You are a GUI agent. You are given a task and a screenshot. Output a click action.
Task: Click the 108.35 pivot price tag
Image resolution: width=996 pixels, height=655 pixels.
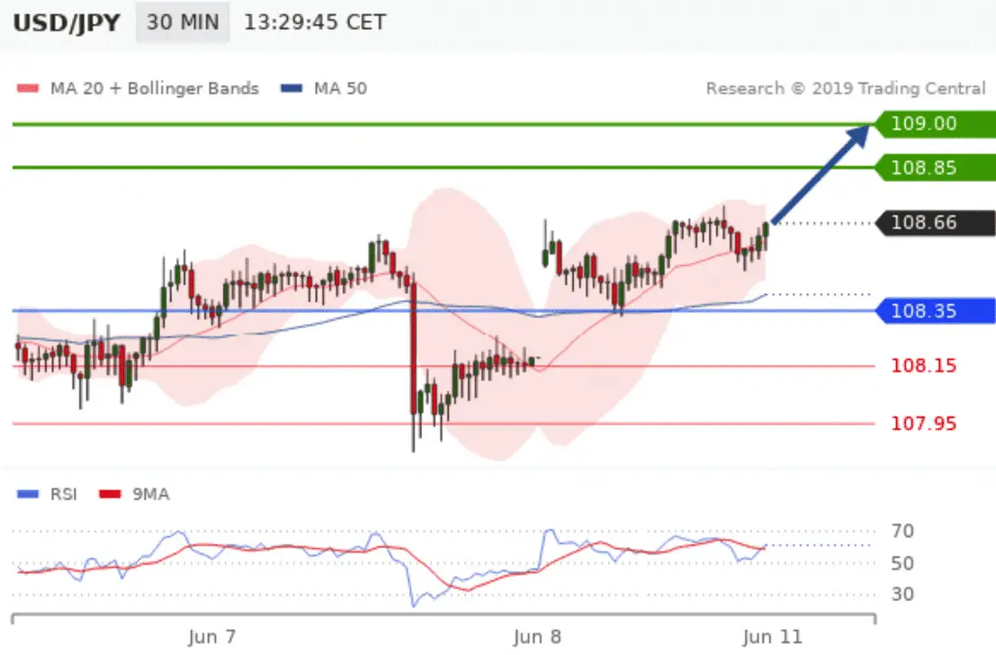[935, 310]
